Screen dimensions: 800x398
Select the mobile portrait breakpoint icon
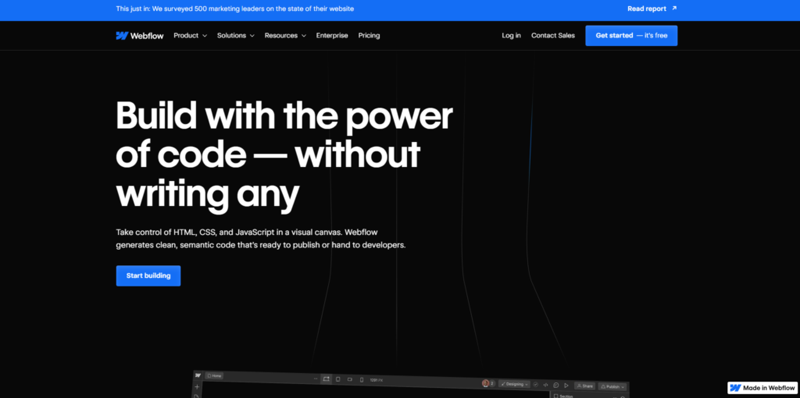click(362, 379)
